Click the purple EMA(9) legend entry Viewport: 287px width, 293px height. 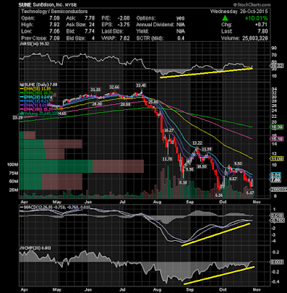click(34, 105)
